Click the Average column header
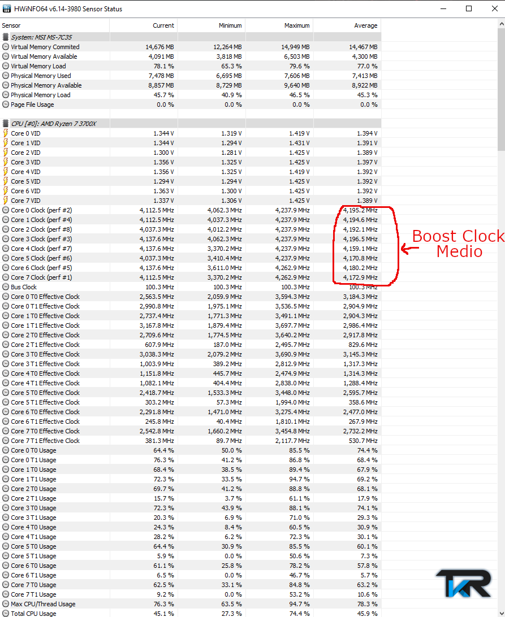The width and height of the screenshot is (505, 617). pos(347,25)
